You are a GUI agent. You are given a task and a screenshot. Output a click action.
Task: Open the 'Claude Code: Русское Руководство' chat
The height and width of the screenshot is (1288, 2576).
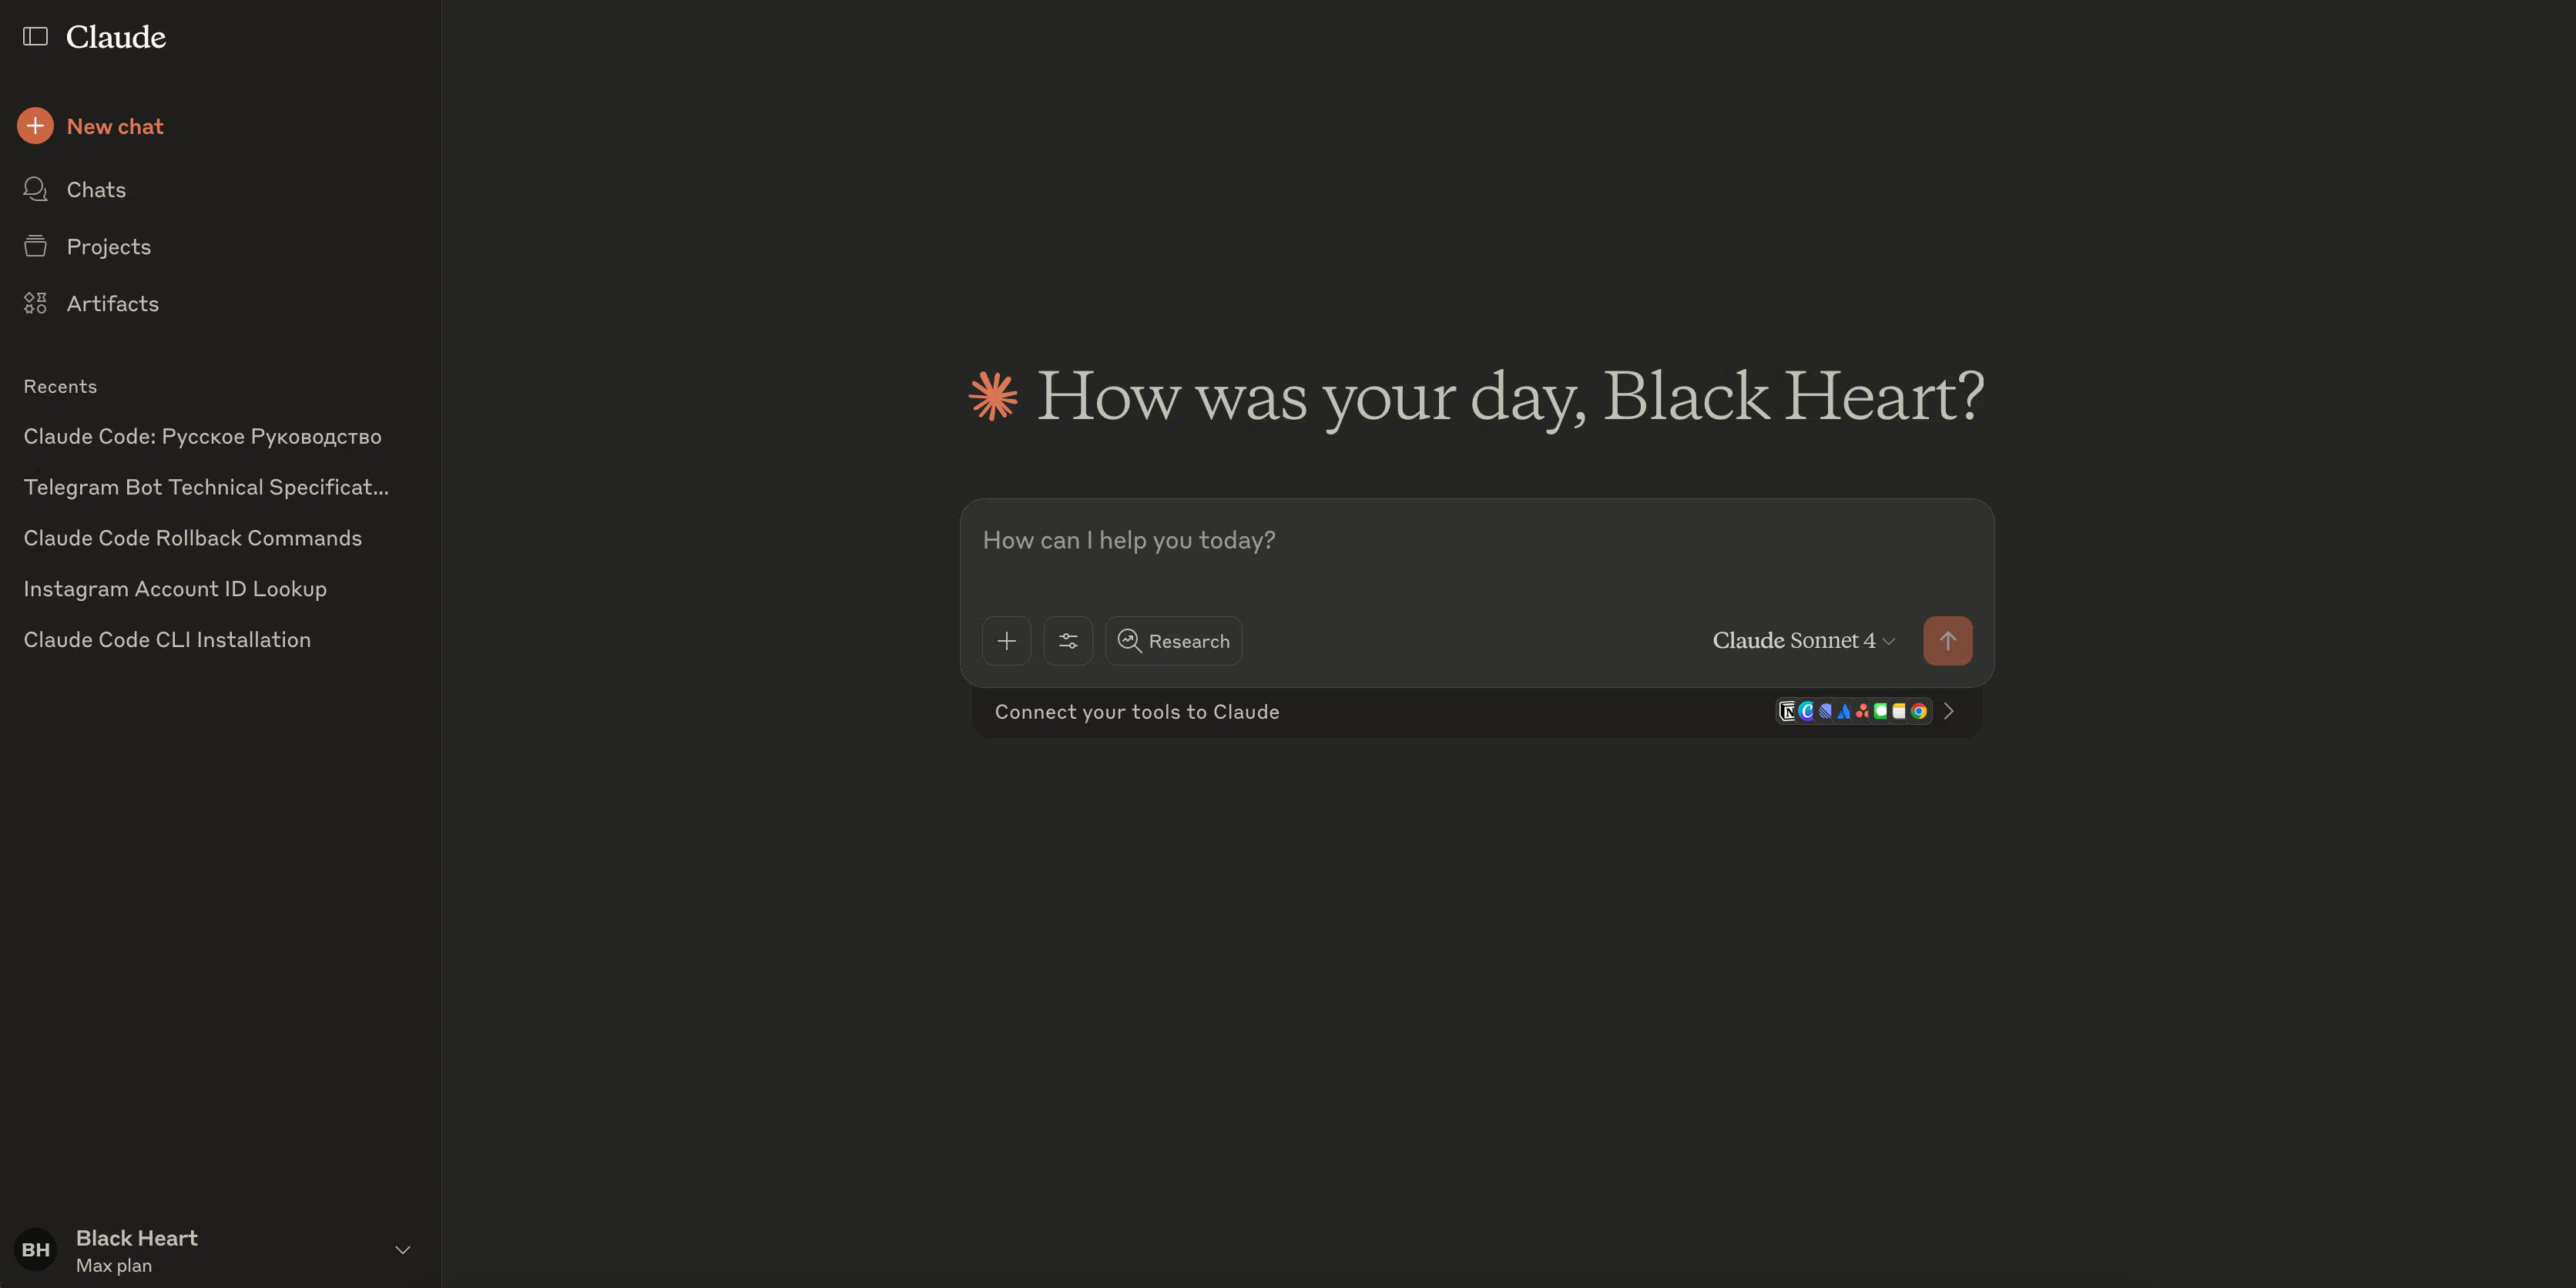tap(203, 437)
